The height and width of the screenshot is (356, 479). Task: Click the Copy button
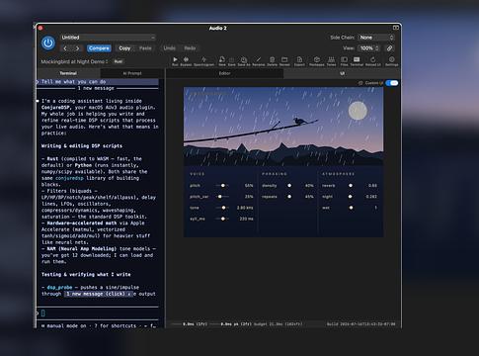(124, 48)
